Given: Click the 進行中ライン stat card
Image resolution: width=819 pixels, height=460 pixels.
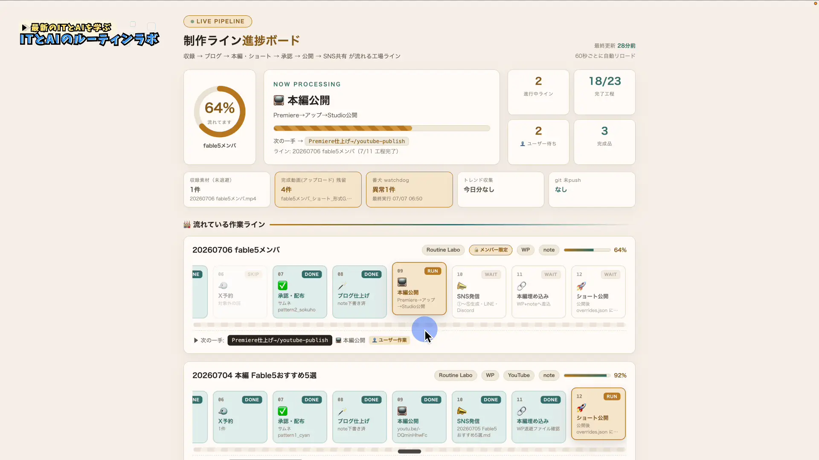Looking at the screenshot, I should point(538,92).
